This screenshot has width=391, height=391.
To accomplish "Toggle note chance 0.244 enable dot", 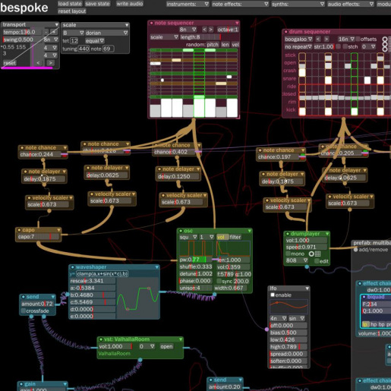I will coord(22,148).
